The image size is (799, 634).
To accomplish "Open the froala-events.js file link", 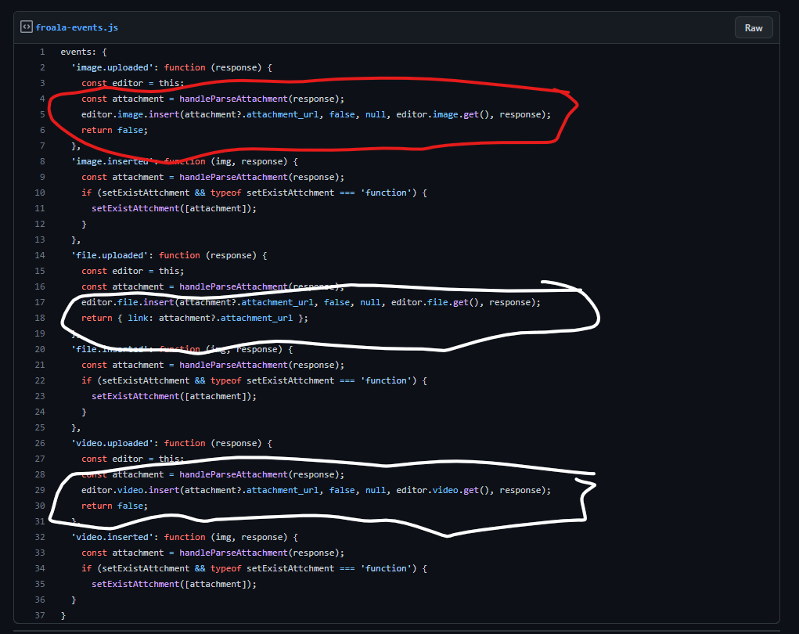I will click(x=77, y=27).
